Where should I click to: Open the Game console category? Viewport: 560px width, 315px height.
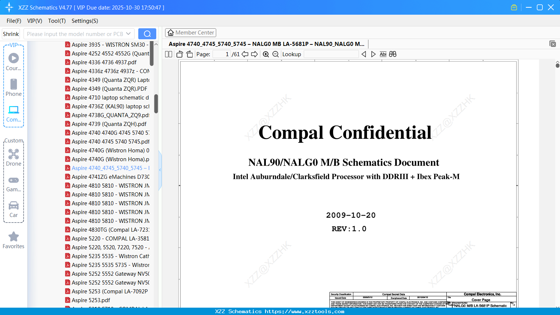click(14, 184)
